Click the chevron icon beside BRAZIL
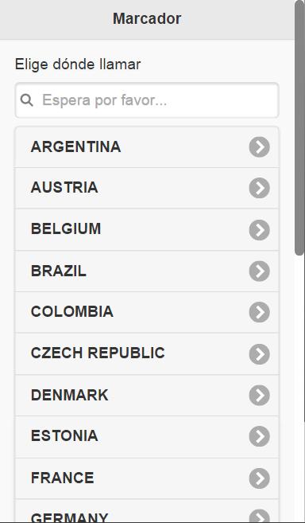 (x=259, y=271)
